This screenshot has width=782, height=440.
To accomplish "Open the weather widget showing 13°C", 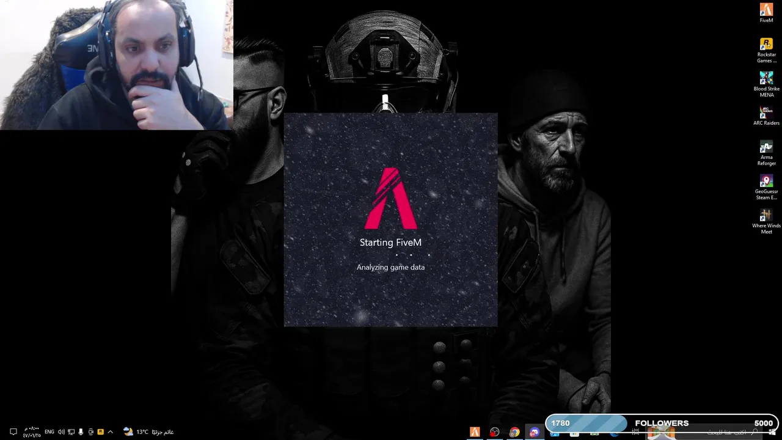I will tap(148, 432).
